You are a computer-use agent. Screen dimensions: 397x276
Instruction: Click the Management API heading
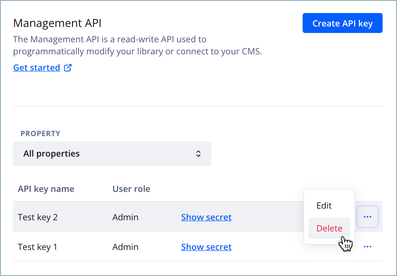click(57, 23)
